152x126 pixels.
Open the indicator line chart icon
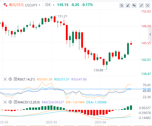pos(122,5)
